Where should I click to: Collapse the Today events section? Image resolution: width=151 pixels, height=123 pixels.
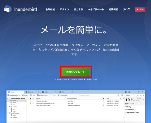[126, 107]
